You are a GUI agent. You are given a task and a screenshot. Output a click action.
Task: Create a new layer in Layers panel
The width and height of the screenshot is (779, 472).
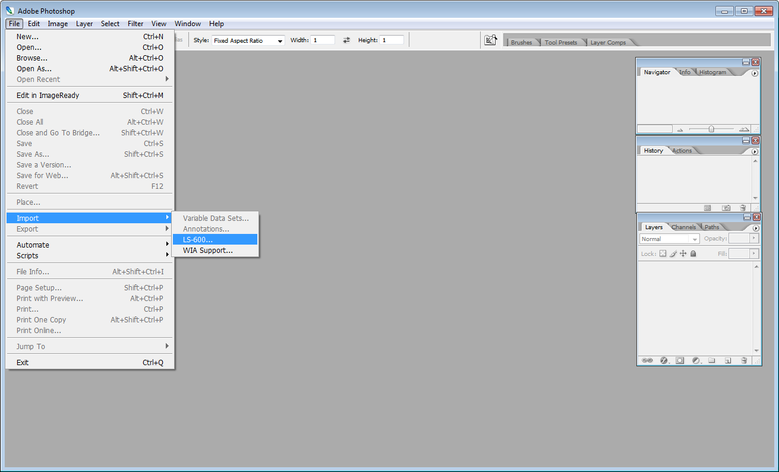(x=728, y=360)
